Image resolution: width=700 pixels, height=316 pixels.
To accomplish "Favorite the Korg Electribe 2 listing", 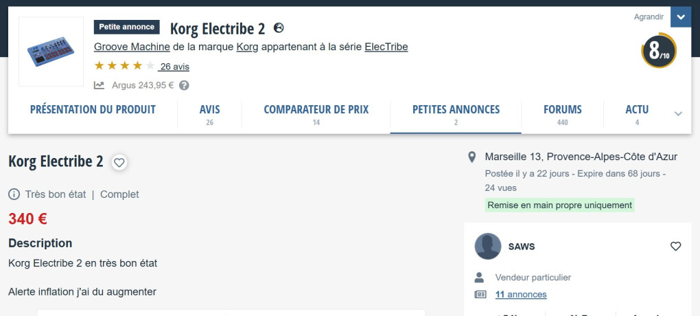I will pos(119,163).
